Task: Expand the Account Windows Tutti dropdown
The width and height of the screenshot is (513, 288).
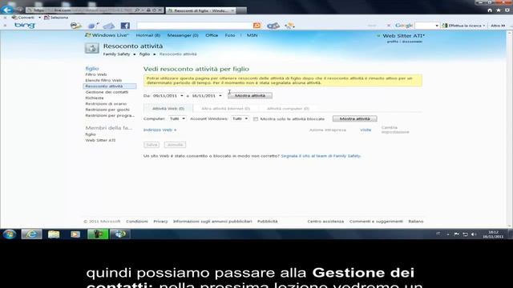Action: [240, 119]
